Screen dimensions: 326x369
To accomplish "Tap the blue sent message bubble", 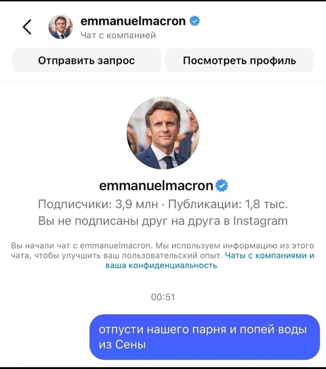I will pos(204,337).
